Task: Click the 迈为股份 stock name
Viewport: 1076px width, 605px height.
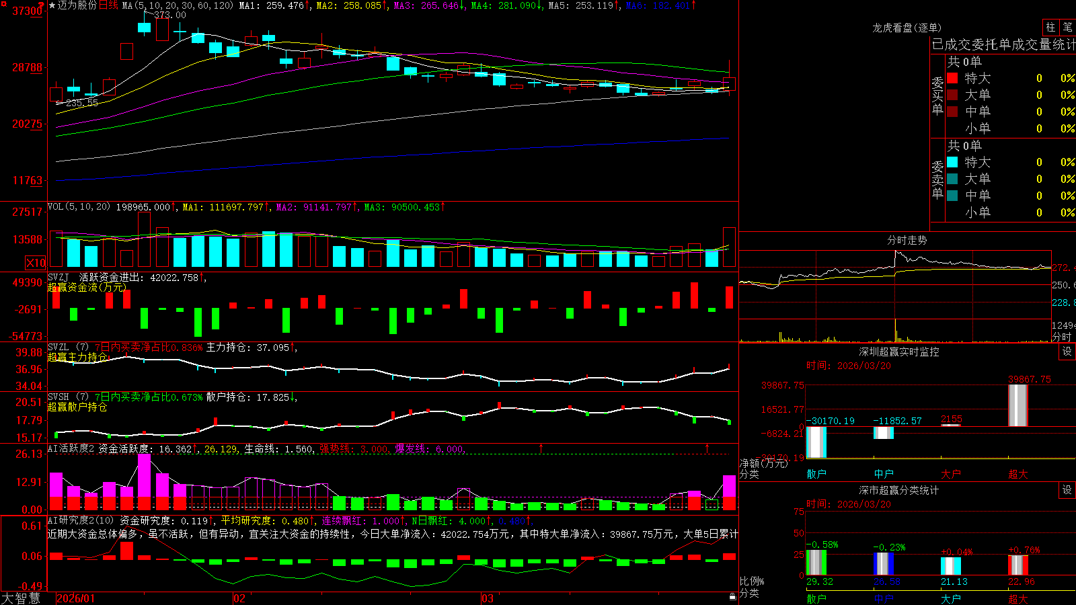Action: 77,5
